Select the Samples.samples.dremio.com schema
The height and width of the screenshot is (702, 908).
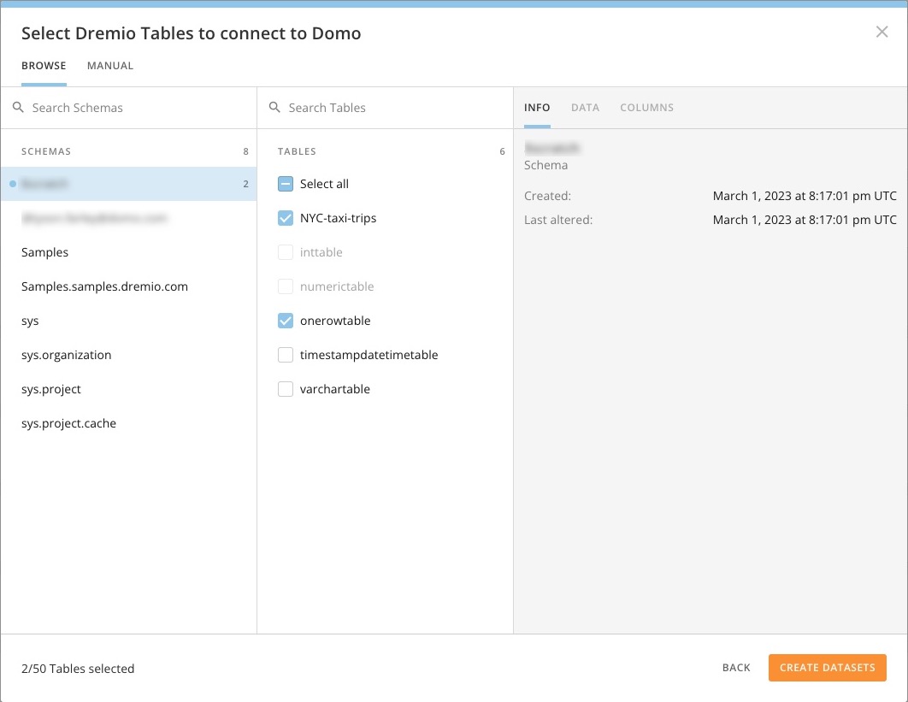(104, 286)
